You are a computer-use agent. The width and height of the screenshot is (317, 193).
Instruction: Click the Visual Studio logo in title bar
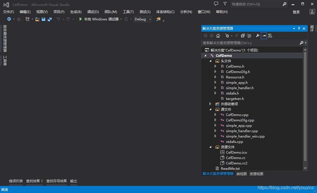click(6, 5)
